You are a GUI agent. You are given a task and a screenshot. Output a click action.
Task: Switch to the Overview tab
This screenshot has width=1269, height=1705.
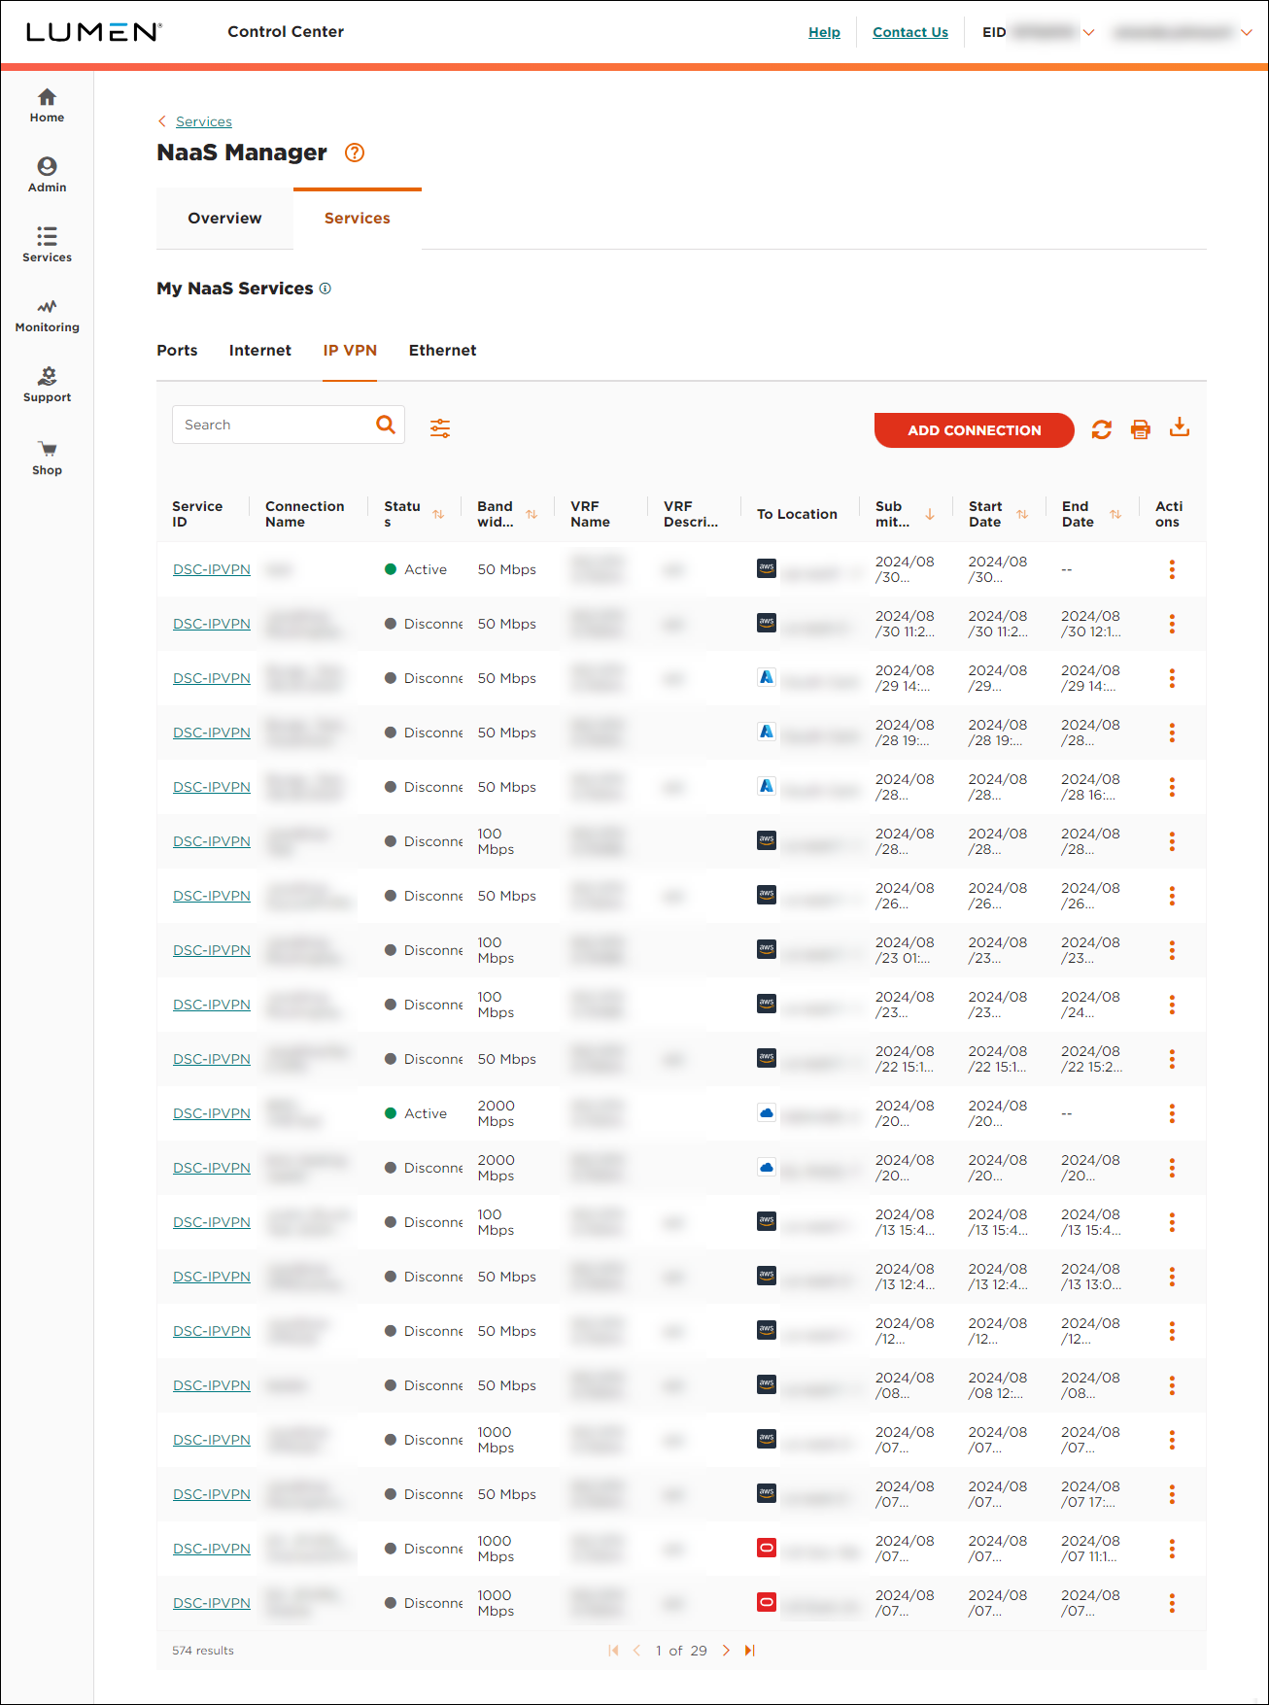[x=224, y=219]
